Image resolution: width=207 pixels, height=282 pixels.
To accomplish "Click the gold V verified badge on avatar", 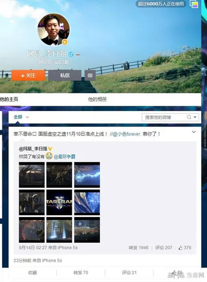I will 65,42.
